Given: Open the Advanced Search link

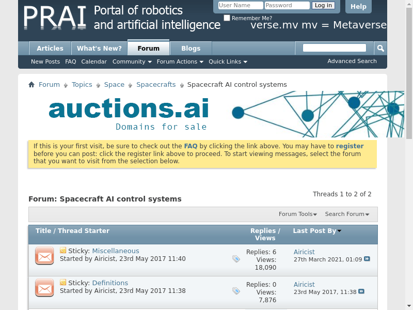Looking at the screenshot, I should point(352,61).
